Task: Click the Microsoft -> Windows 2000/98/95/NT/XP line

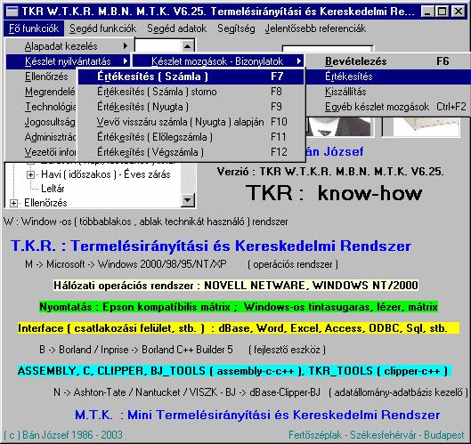Action: pos(182,264)
